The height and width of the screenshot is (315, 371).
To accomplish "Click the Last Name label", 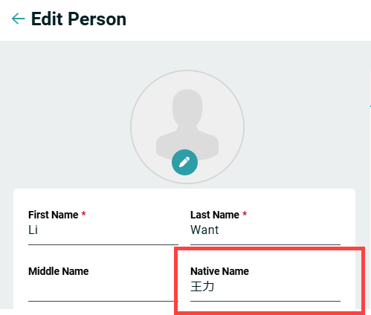I will (215, 215).
